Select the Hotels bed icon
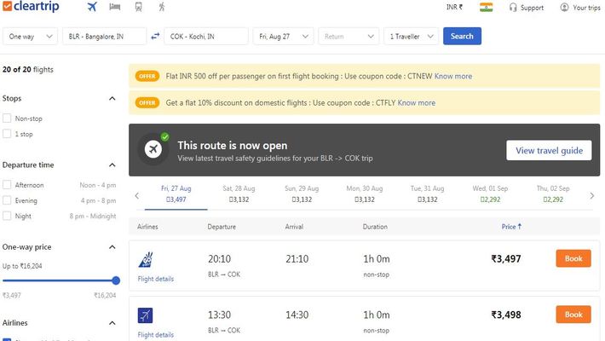This screenshot has height=341, width=605. pyautogui.click(x=114, y=7)
